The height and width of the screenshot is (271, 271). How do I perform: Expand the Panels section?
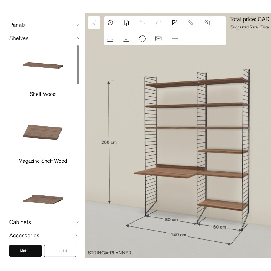[44, 25]
